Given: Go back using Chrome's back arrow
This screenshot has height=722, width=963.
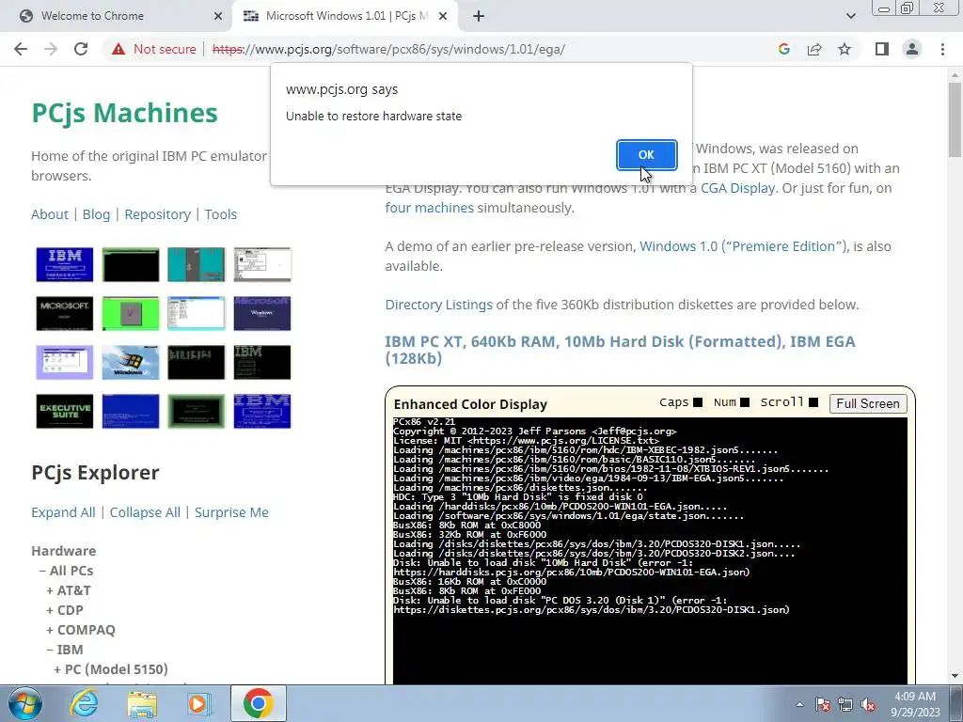Looking at the screenshot, I should (21, 49).
